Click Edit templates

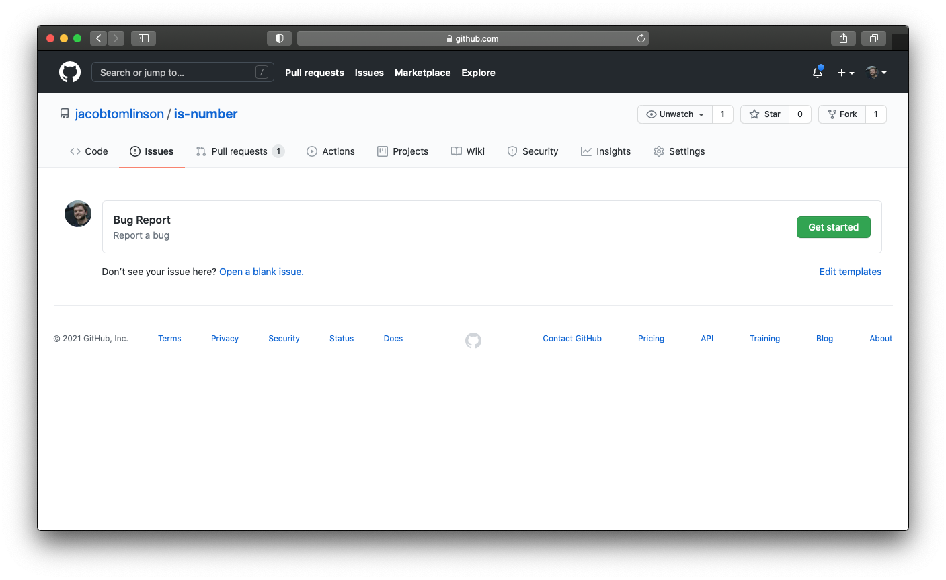tap(850, 272)
